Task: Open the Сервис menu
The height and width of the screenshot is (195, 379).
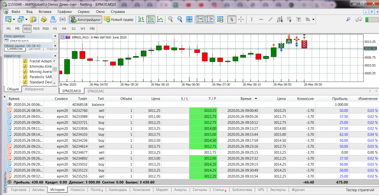Action: [84, 12]
